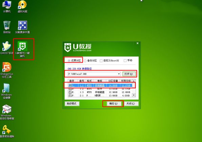Open the 登录密码清除 key icon
Image resolution: width=202 pixels, height=142 pixels.
7,131
